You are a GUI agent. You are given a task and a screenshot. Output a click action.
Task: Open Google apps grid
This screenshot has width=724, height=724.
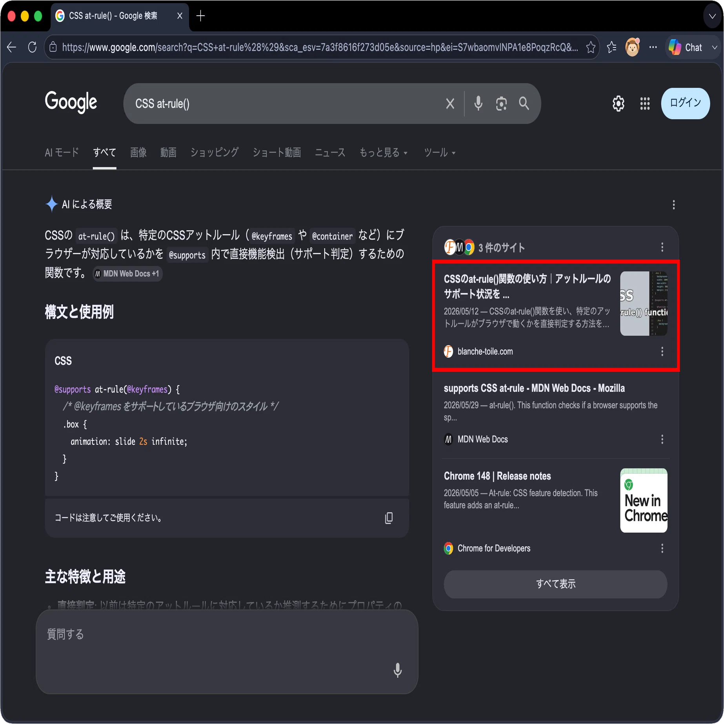tap(645, 104)
